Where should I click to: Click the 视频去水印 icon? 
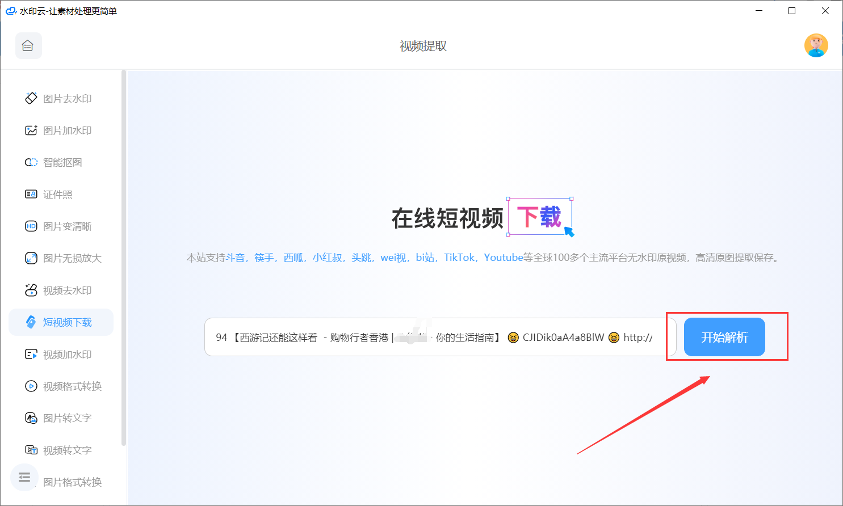pyautogui.click(x=31, y=290)
